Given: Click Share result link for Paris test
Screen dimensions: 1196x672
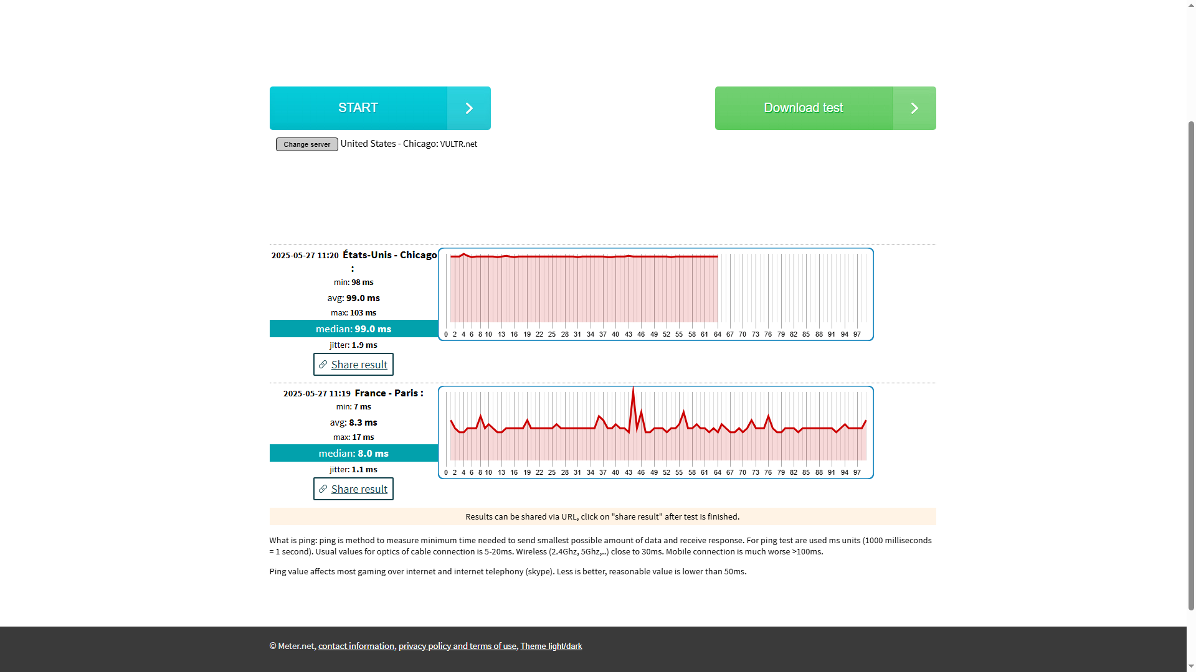Looking at the screenshot, I should coord(359,489).
